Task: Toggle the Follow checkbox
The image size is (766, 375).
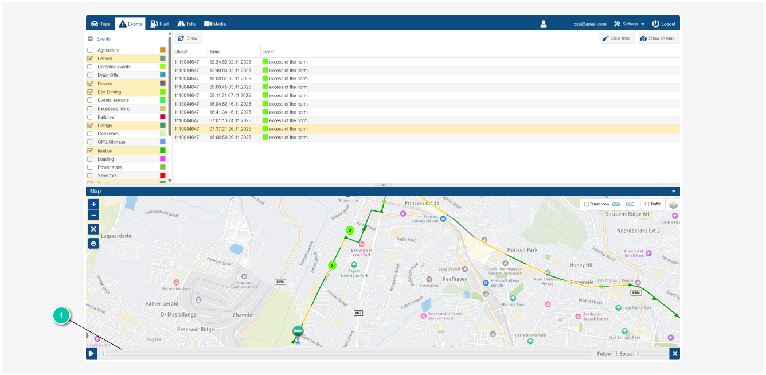Action: tap(614, 354)
